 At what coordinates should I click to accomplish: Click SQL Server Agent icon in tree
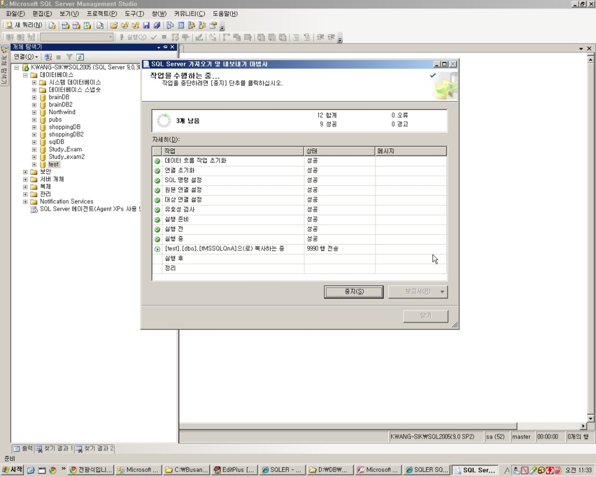tap(34, 209)
